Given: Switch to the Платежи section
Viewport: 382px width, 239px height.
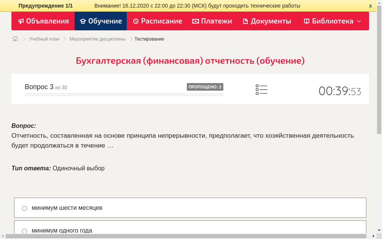Looking at the screenshot, I should [212, 21].
